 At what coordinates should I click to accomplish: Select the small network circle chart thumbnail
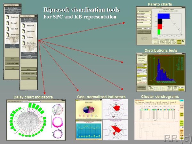click(x=58, y=109)
